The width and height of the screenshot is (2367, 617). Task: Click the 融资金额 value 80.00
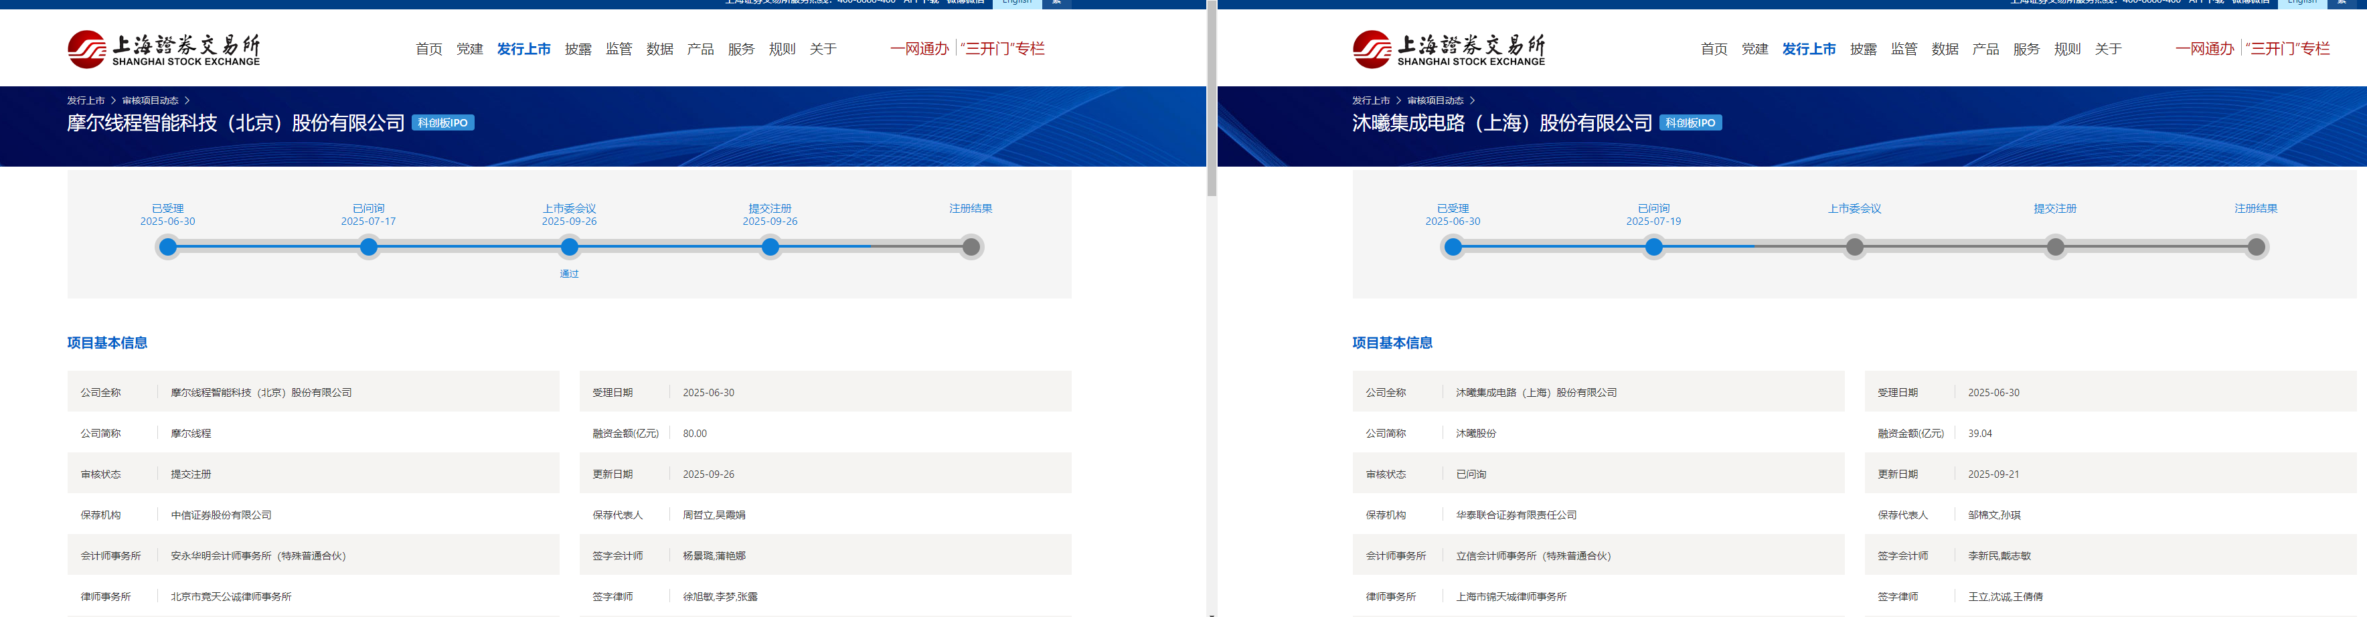(695, 434)
